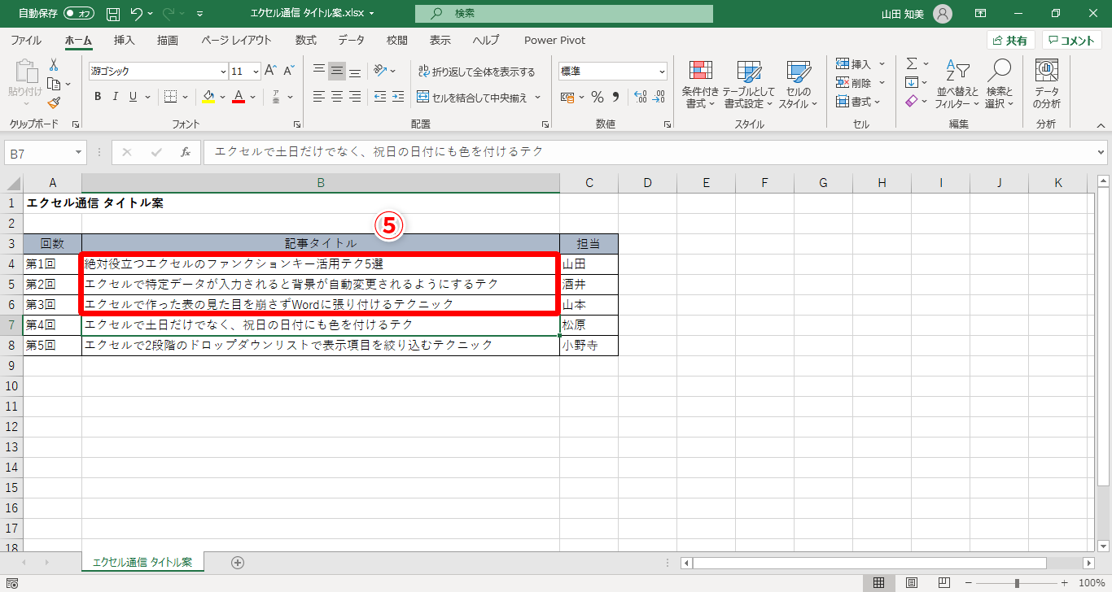Apply the yellow fill color swatch
Screen dimensions: 1112x592
tap(208, 98)
